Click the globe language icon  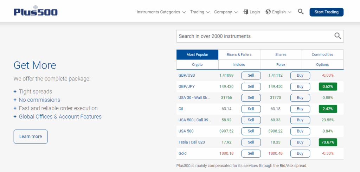pos(268,12)
